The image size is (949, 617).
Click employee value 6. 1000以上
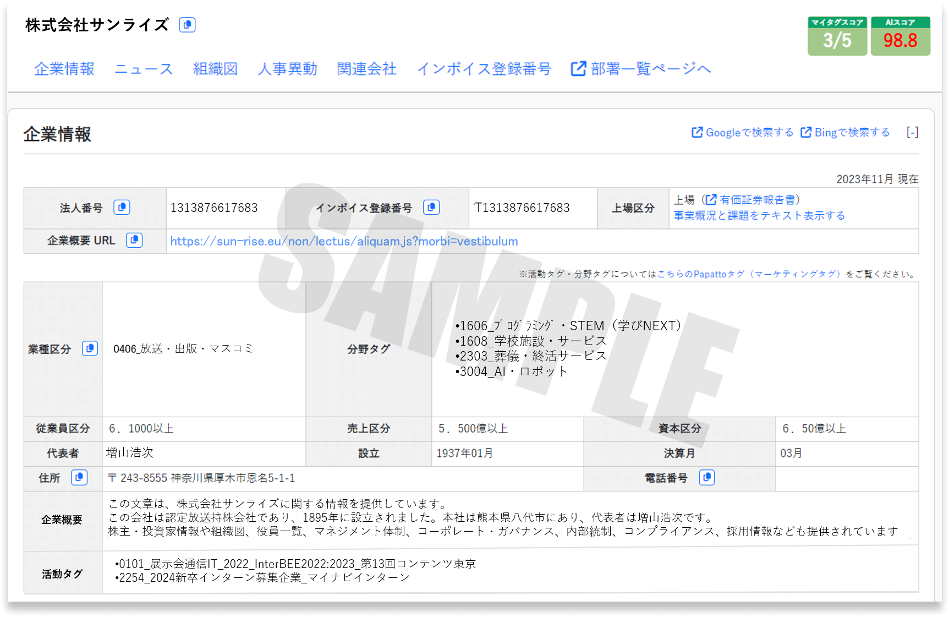pos(141,428)
